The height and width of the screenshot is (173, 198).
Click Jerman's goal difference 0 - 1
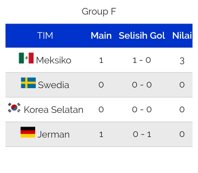pos(142,134)
